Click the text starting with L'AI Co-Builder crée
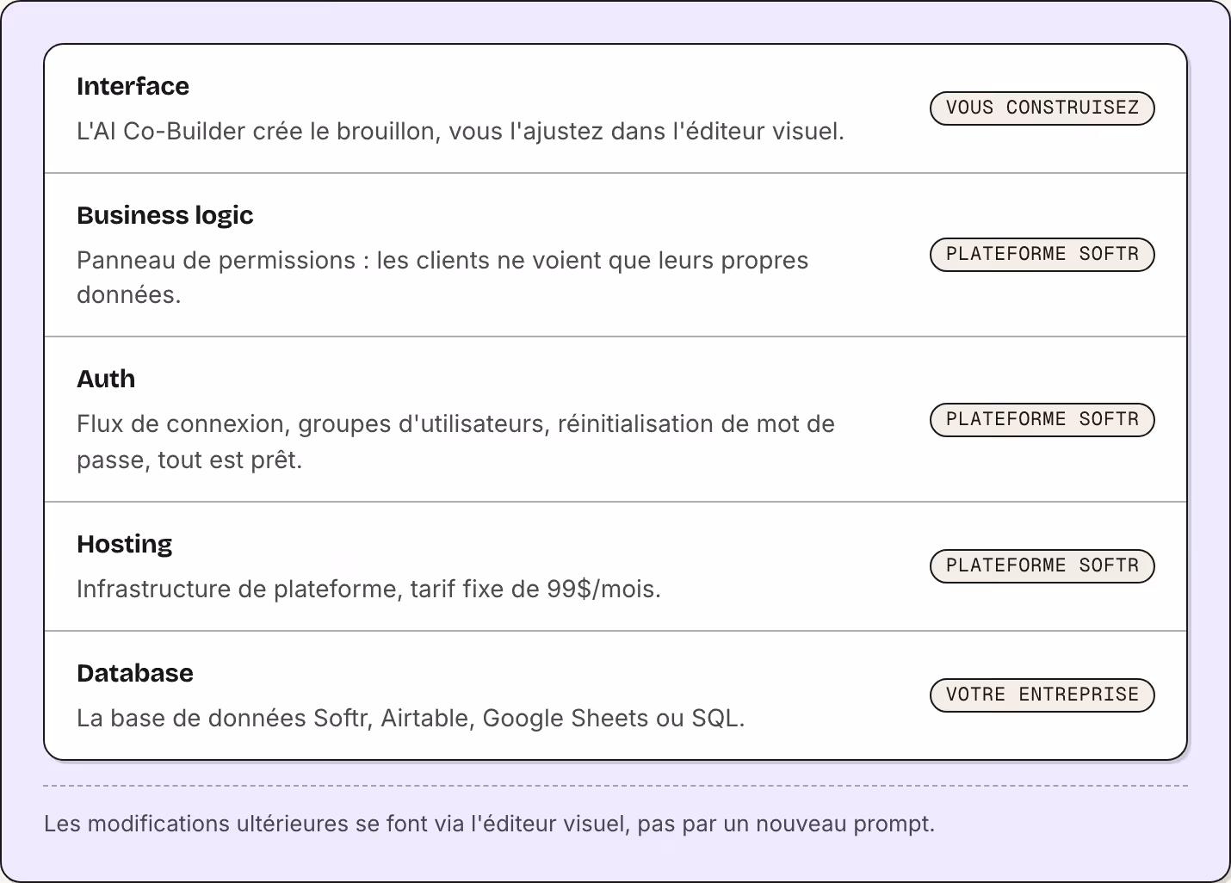Image resolution: width=1231 pixels, height=883 pixels. [461, 132]
